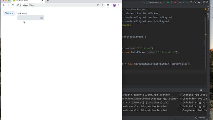Rerun Application using the run icon
Image resolution: width=213 pixels, height=120 pixels.
(x=164, y=2)
